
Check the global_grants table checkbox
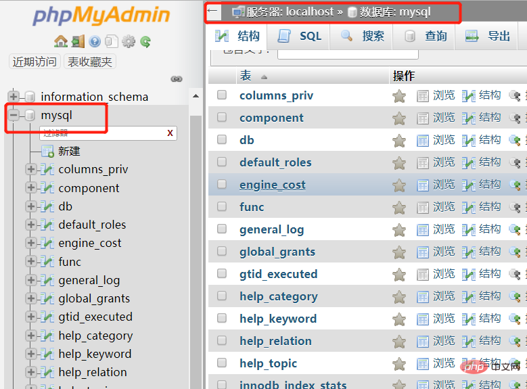pyautogui.click(x=222, y=251)
